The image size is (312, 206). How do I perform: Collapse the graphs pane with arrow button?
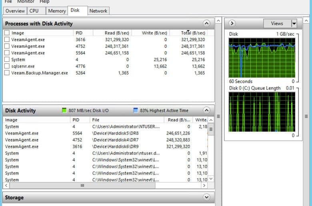(232, 23)
